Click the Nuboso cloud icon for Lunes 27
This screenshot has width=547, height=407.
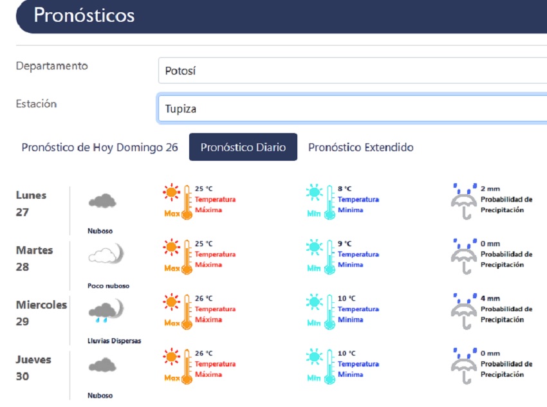[x=102, y=202]
